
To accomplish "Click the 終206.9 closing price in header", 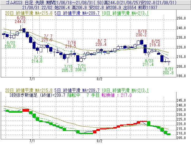I will coord(113,8).
